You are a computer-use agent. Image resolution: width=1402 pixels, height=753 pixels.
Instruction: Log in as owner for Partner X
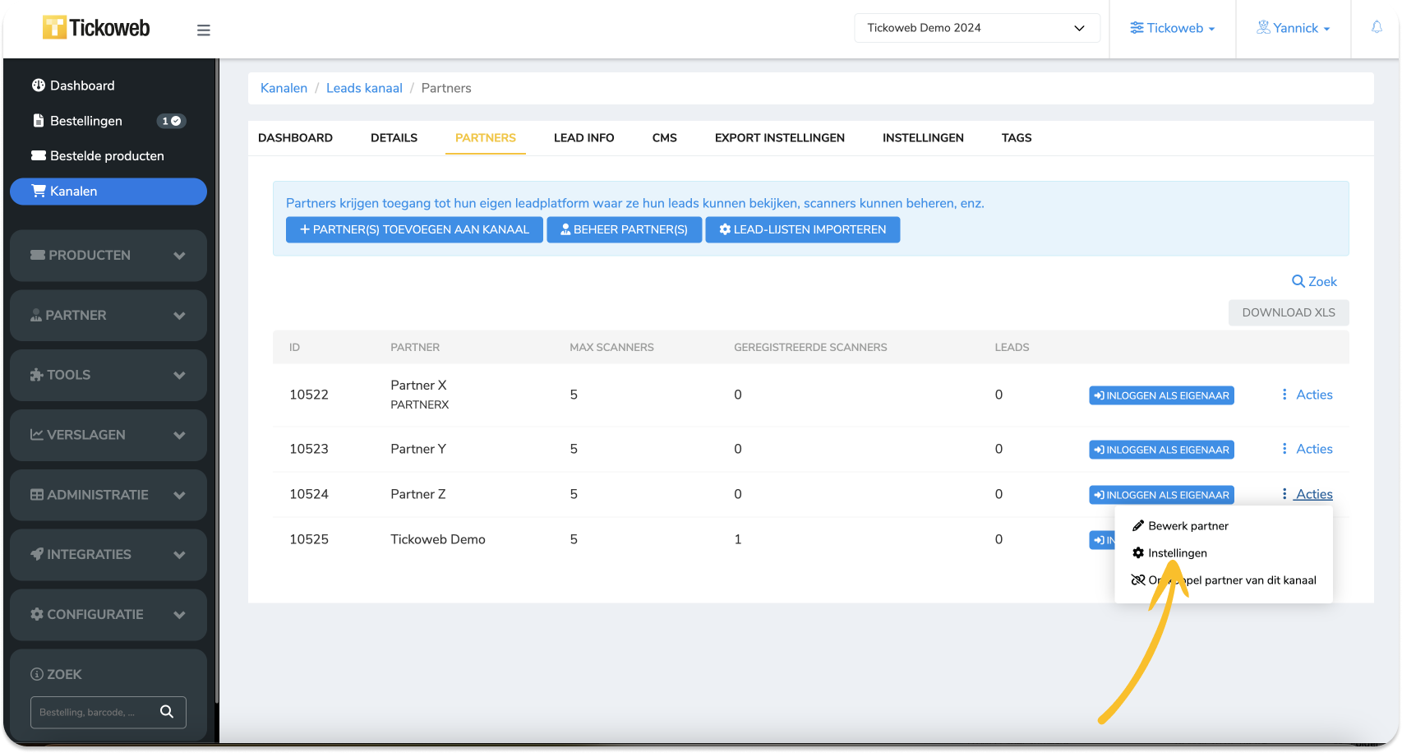(1161, 395)
